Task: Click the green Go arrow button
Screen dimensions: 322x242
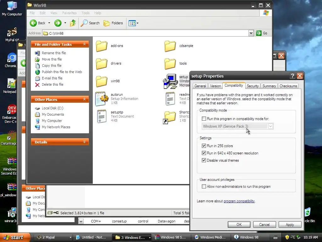Action: [x=259, y=33]
